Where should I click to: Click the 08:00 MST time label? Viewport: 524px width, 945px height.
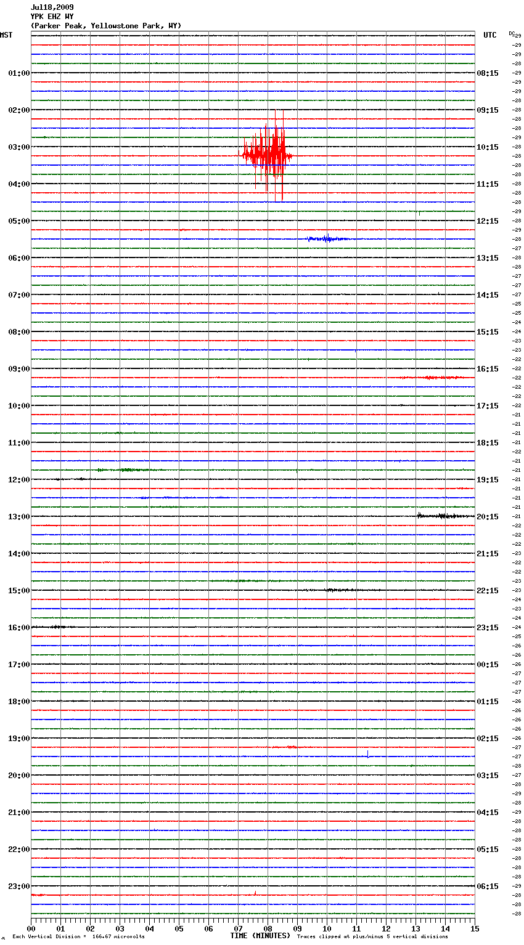pyautogui.click(x=19, y=332)
